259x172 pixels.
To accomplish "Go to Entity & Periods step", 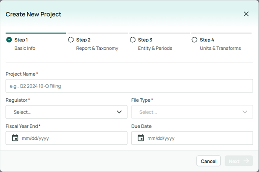I will (155, 48).
